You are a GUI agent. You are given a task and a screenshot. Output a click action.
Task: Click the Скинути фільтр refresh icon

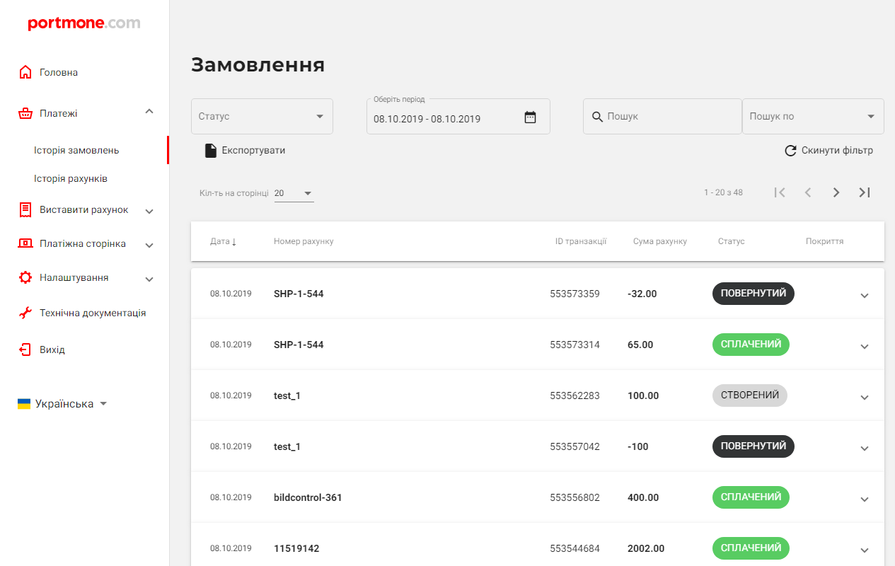point(790,151)
